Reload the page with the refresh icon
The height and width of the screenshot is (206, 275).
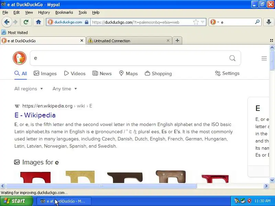pyautogui.click(x=26, y=22)
